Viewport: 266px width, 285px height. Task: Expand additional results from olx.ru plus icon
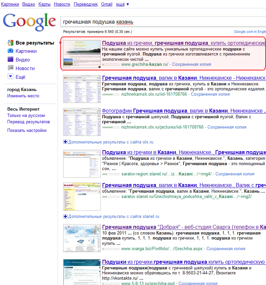[x=65, y=142]
